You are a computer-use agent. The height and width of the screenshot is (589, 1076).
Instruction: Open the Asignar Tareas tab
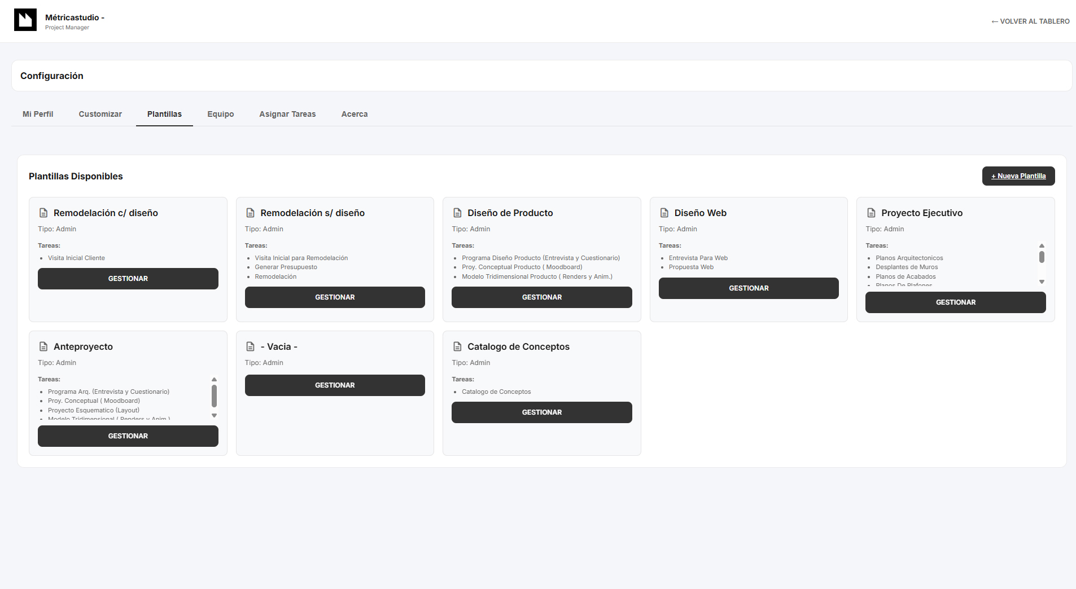pos(287,114)
